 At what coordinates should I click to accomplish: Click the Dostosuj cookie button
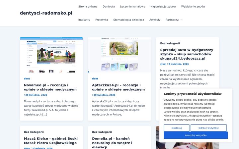pyautogui.click(x=177, y=128)
